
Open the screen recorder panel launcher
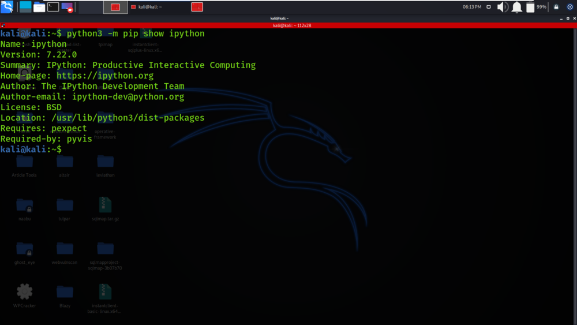coord(68,7)
